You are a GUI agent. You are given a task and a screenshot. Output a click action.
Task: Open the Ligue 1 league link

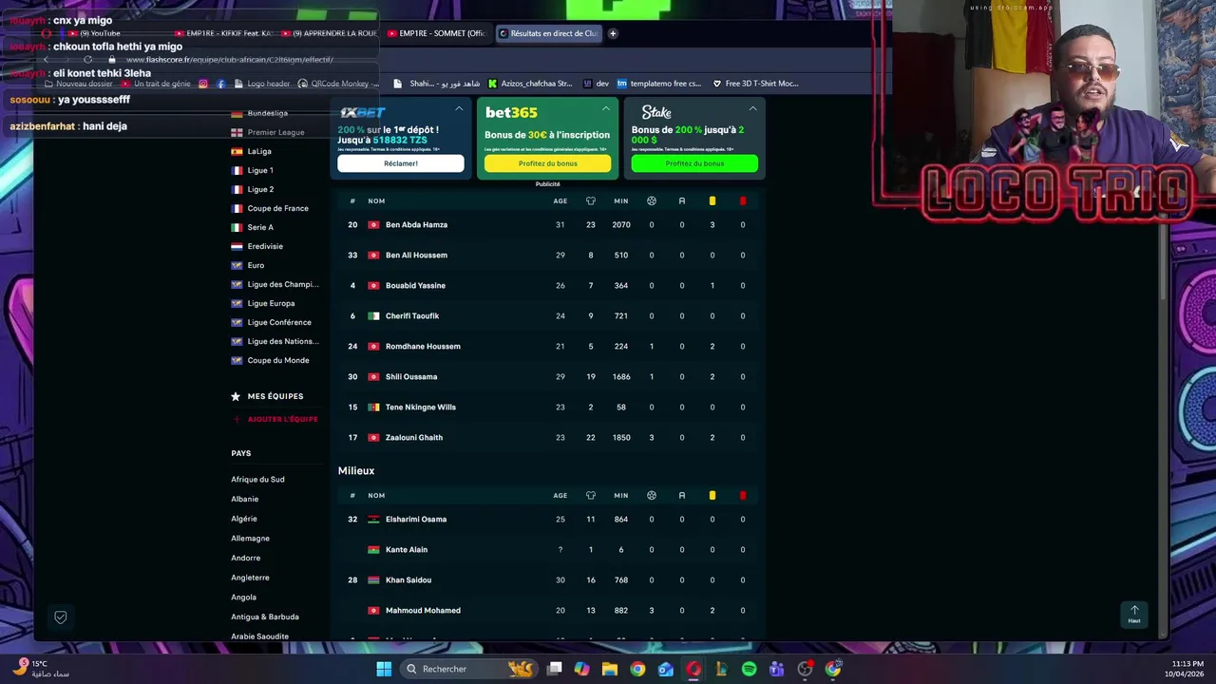pyautogui.click(x=260, y=170)
